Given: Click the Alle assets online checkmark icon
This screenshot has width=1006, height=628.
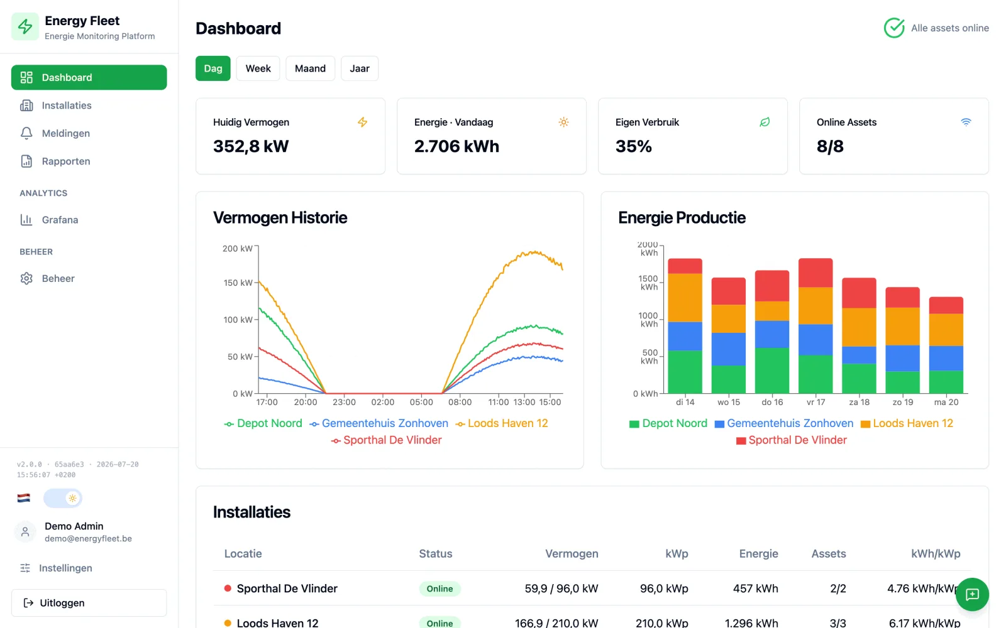Looking at the screenshot, I should (x=894, y=28).
